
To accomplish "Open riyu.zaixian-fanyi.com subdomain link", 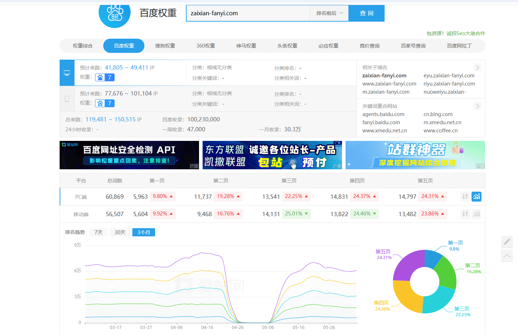I will (x=449, y=84).
